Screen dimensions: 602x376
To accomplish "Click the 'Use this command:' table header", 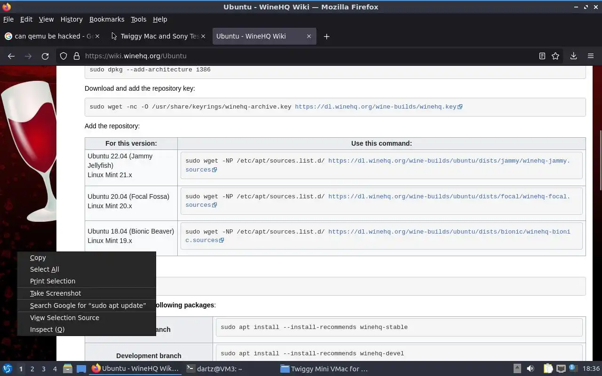I will pyautogui.click(x=381, y=143).
